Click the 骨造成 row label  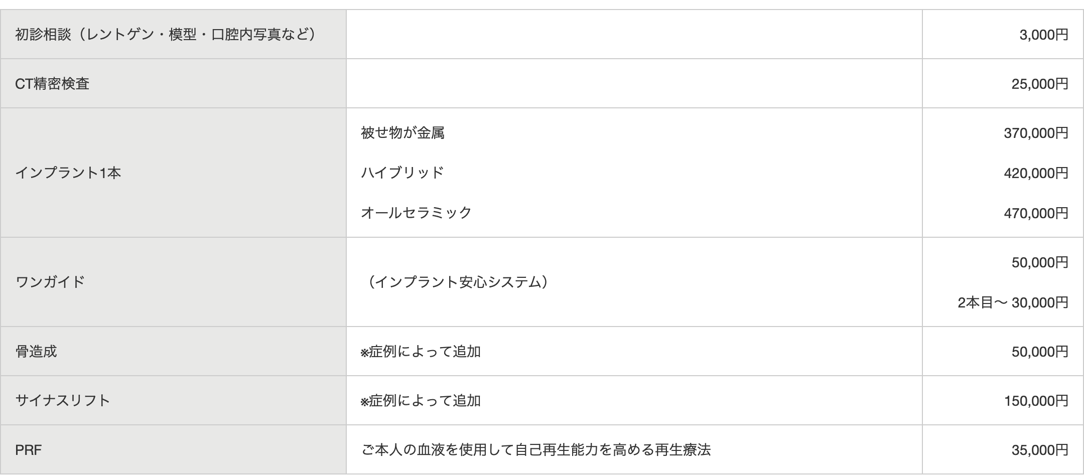point(36,351)
